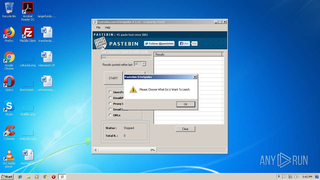
Task: Open the Windows Start menu
Action: tap(7, 176)
